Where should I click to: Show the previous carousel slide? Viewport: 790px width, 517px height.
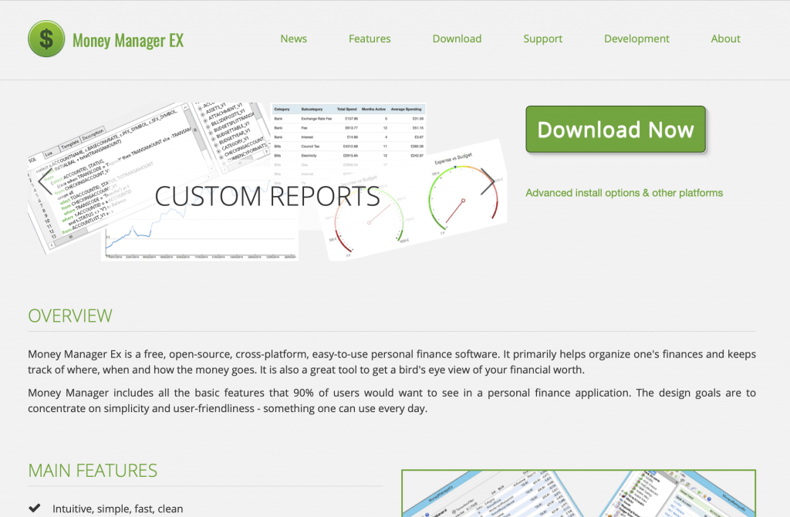click(46, 181)
